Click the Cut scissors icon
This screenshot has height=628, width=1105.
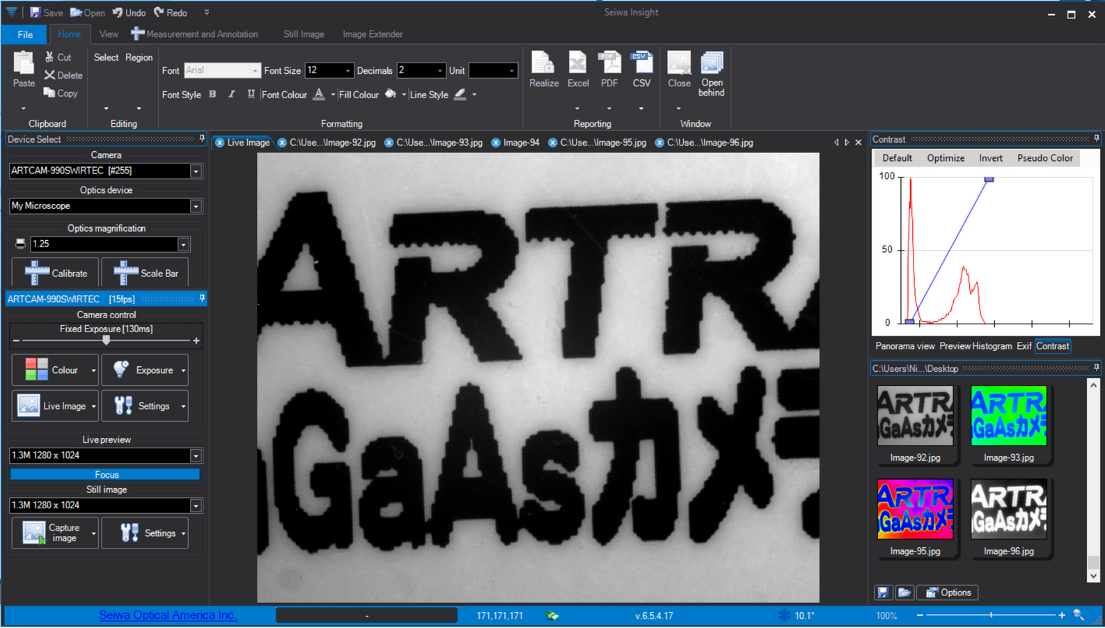(x=49, y=57)
